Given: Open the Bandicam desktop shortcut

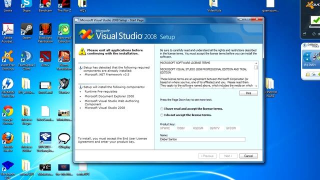Looking at the screenshot, I should click(x=45, y=5).
